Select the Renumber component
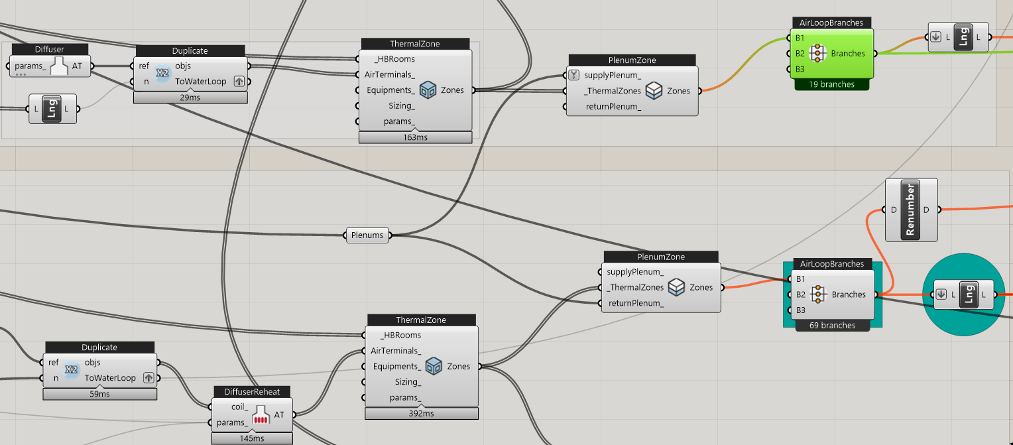 click(911, 210)
